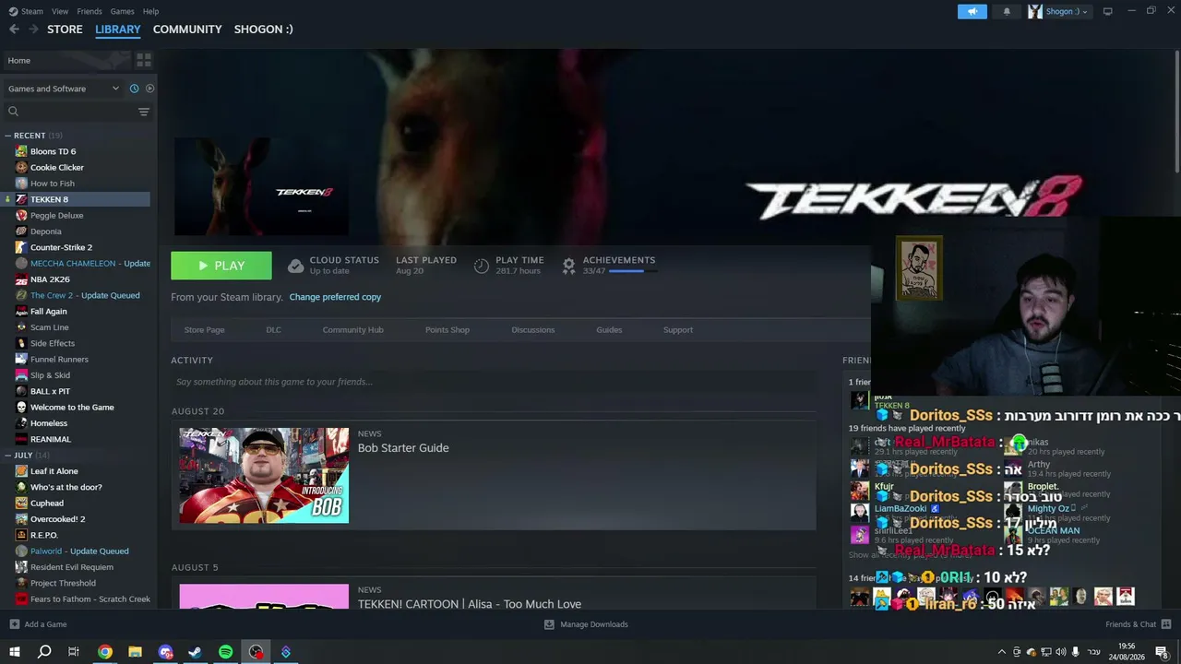Click Change preferred copy link

coord(335,297)
